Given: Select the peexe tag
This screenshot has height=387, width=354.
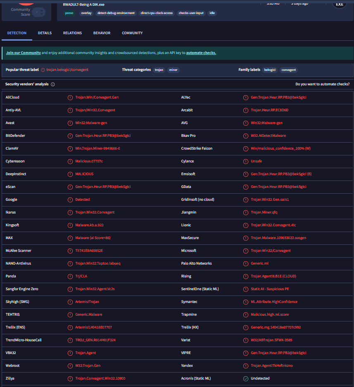Looking at the screenshot, I should (x=69, y=13).
